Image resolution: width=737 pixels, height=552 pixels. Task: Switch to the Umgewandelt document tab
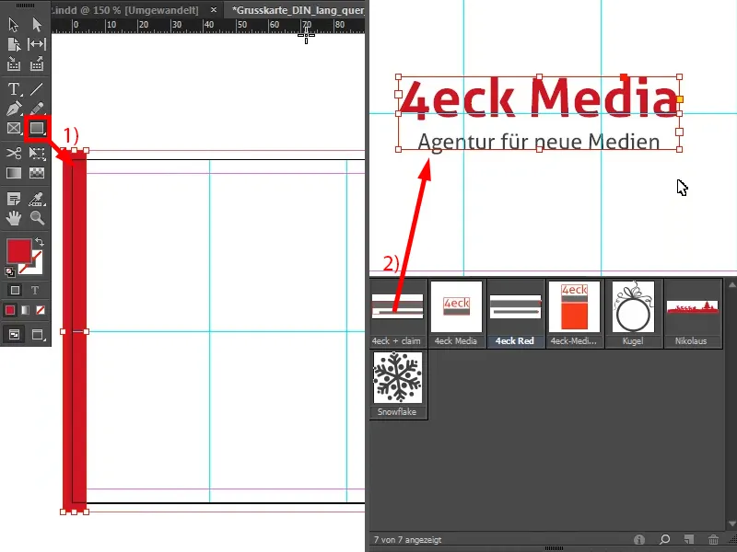pyautogui.click(x=125, y=10)
